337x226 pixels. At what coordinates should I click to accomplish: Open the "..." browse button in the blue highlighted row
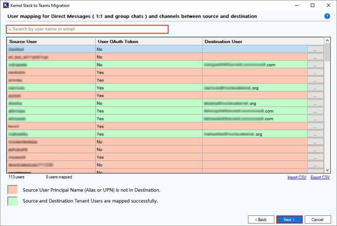315,49
